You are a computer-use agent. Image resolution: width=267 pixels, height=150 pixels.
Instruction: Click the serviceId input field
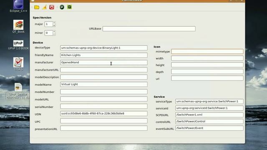pos(209,108)
